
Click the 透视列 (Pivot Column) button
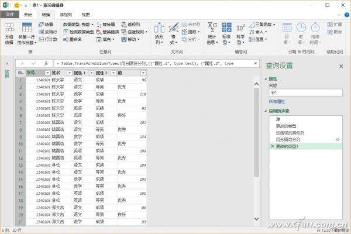click(x=130, y=25)
